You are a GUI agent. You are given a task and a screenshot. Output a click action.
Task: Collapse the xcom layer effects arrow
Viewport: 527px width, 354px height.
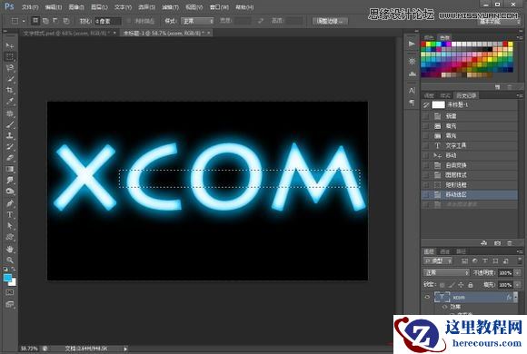point(515,297)
